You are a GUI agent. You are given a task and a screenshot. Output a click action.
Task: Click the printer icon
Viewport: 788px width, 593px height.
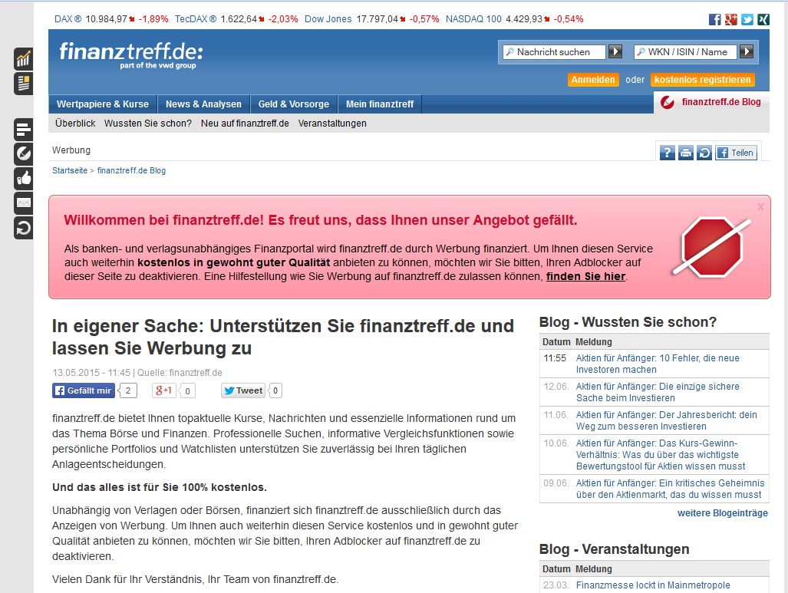685,153
